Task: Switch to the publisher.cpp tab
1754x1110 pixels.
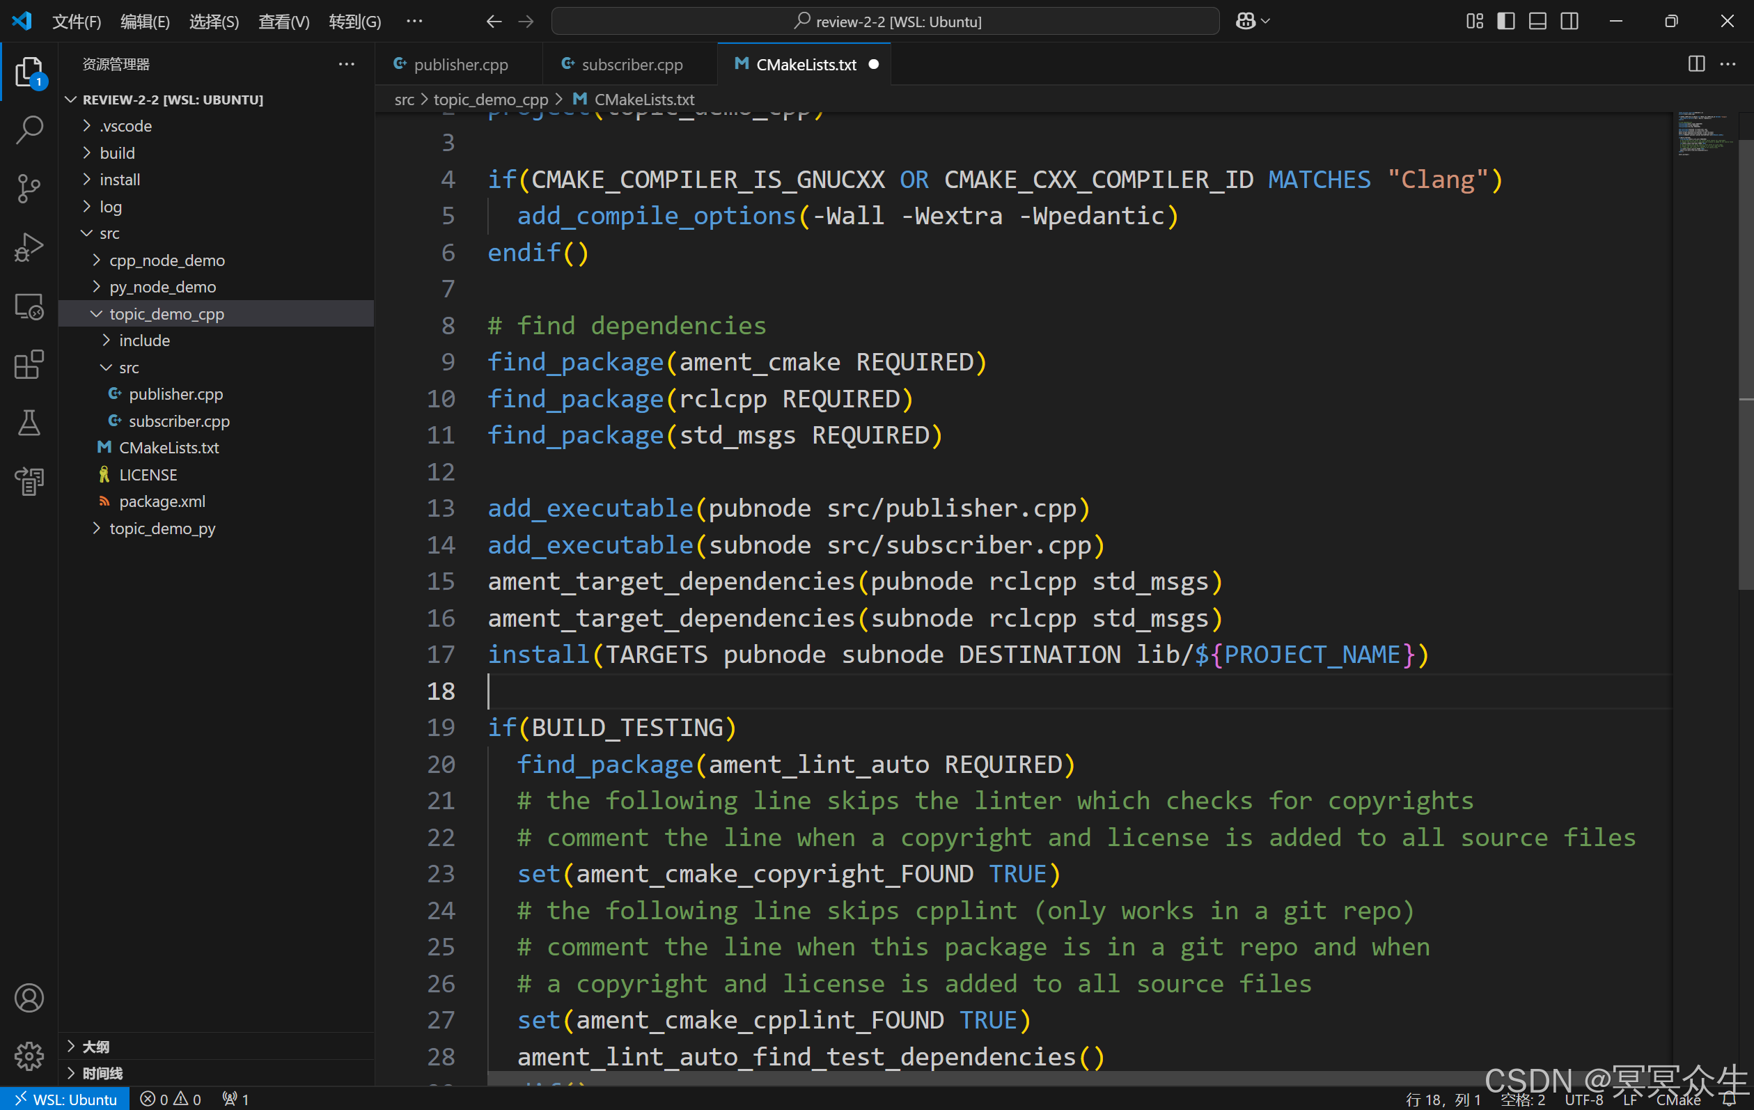Action: 460,64
